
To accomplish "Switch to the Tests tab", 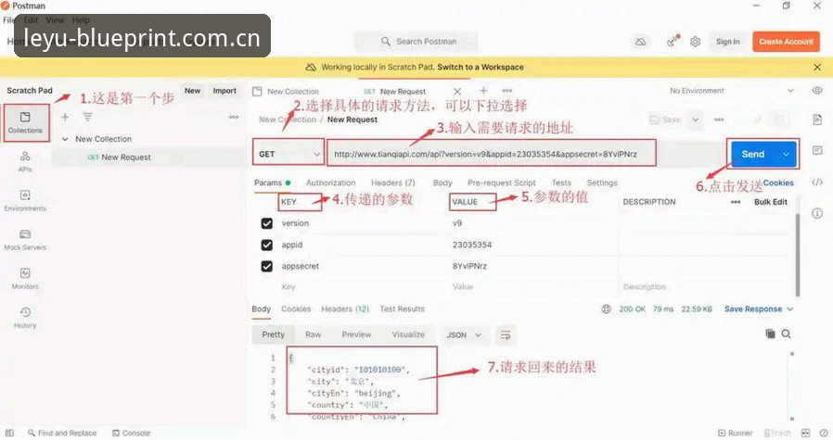I will point(561,183).
